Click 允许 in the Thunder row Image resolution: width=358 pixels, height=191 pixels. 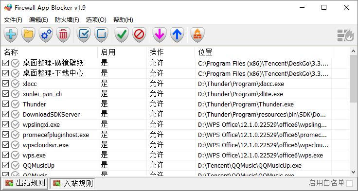click(157, 104)
